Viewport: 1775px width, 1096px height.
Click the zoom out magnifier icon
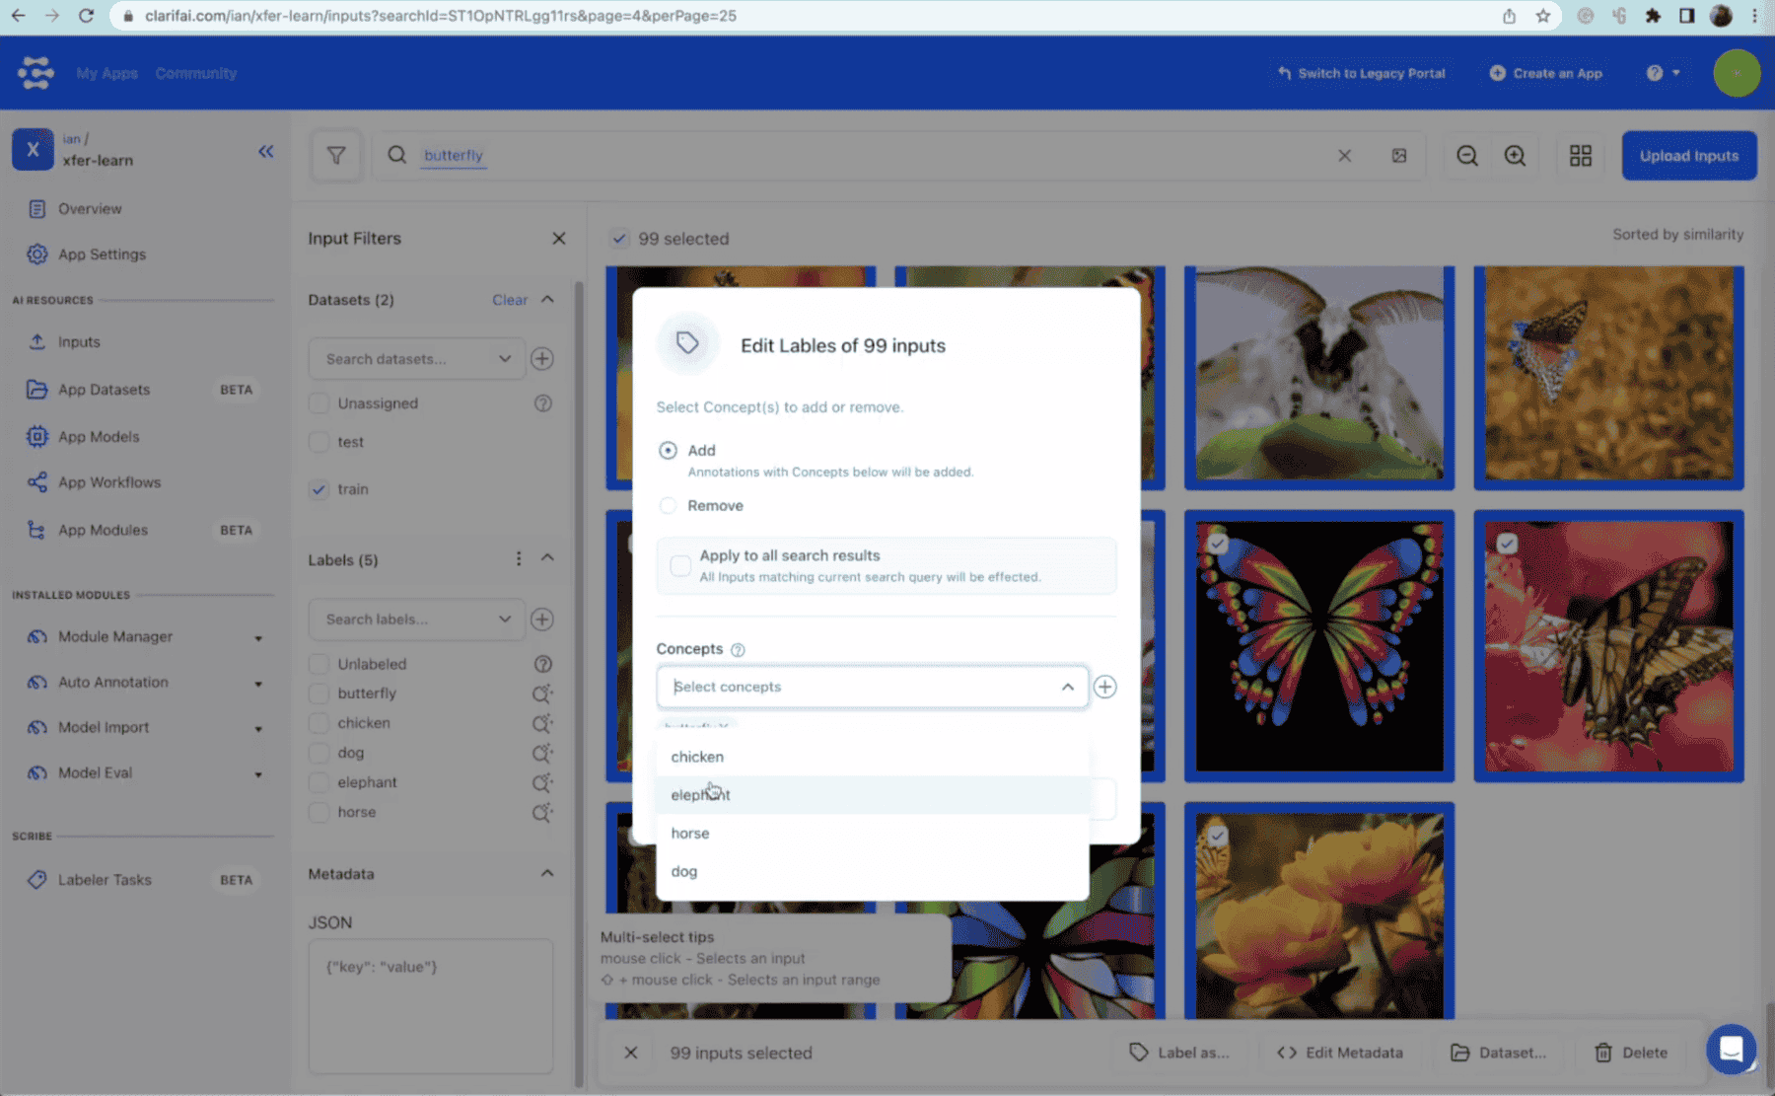pos(1467,156)
